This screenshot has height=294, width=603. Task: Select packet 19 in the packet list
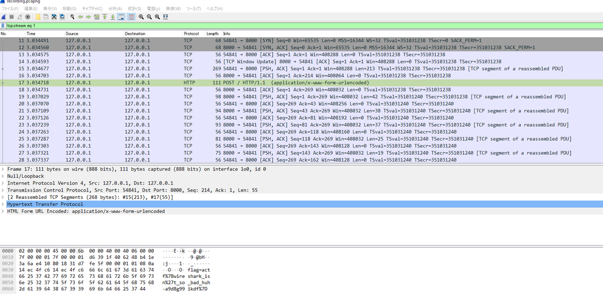pyautogui.click(x=301, y=97)
